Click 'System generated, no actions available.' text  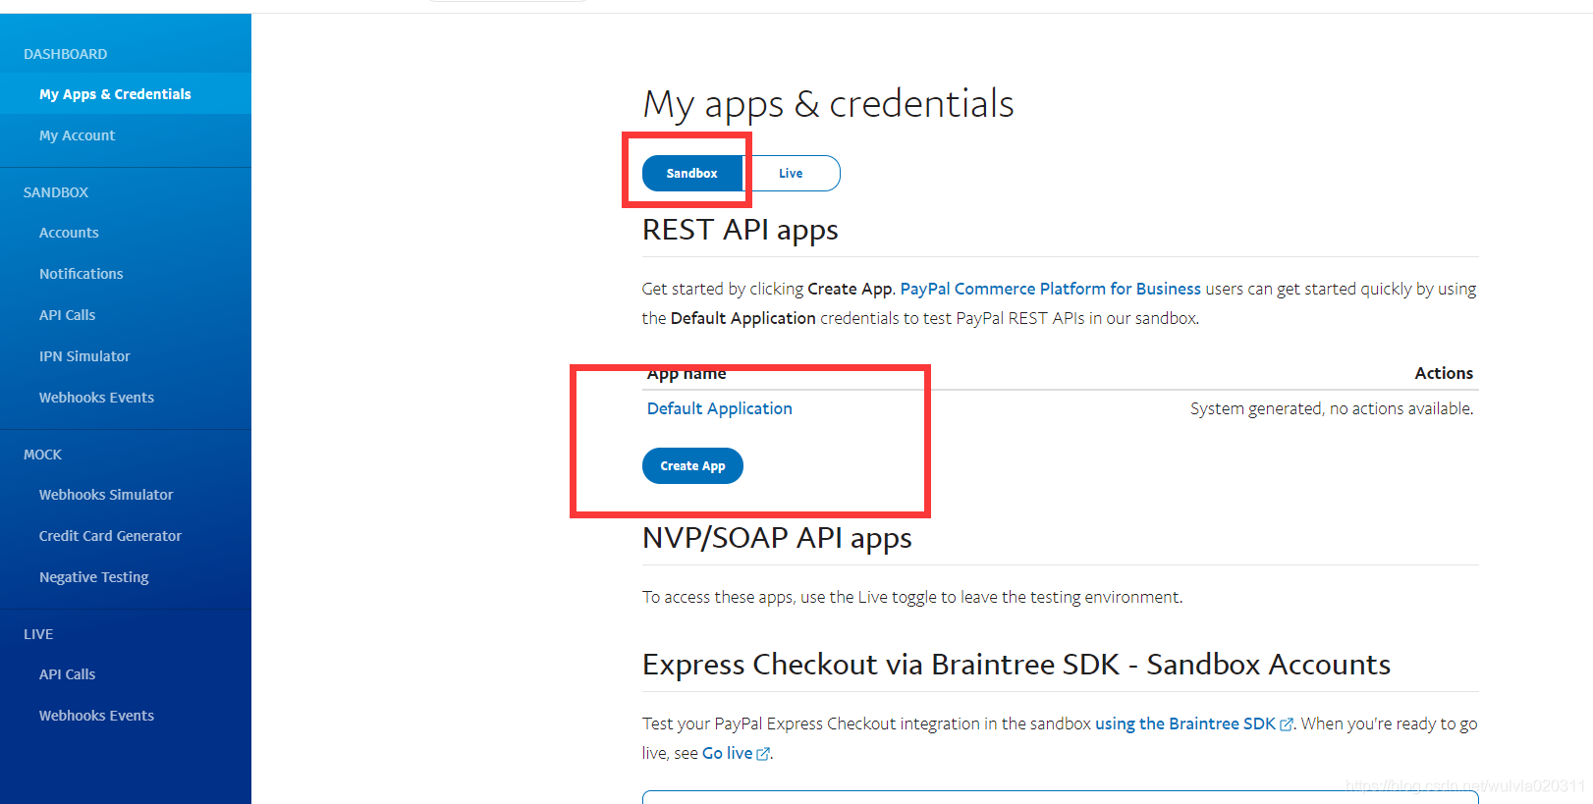(1332, 408)
